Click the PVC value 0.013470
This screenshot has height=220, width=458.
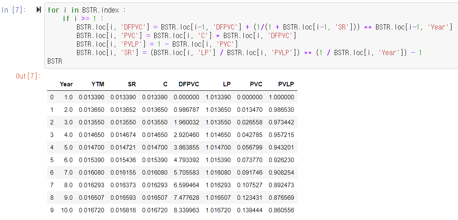(x=250, y=110)
